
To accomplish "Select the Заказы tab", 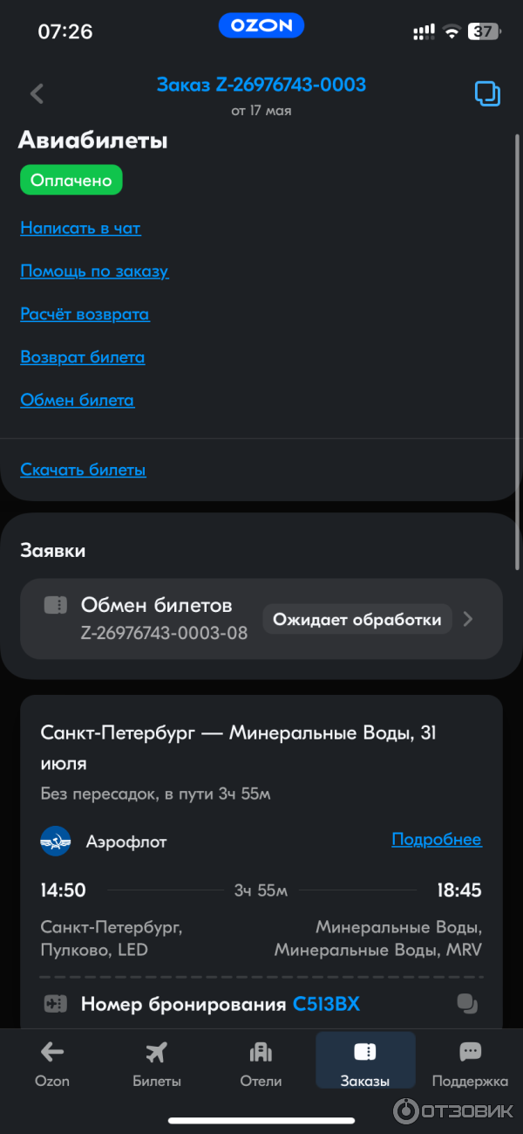I will pyautogui.click(x=365, y=1062).
